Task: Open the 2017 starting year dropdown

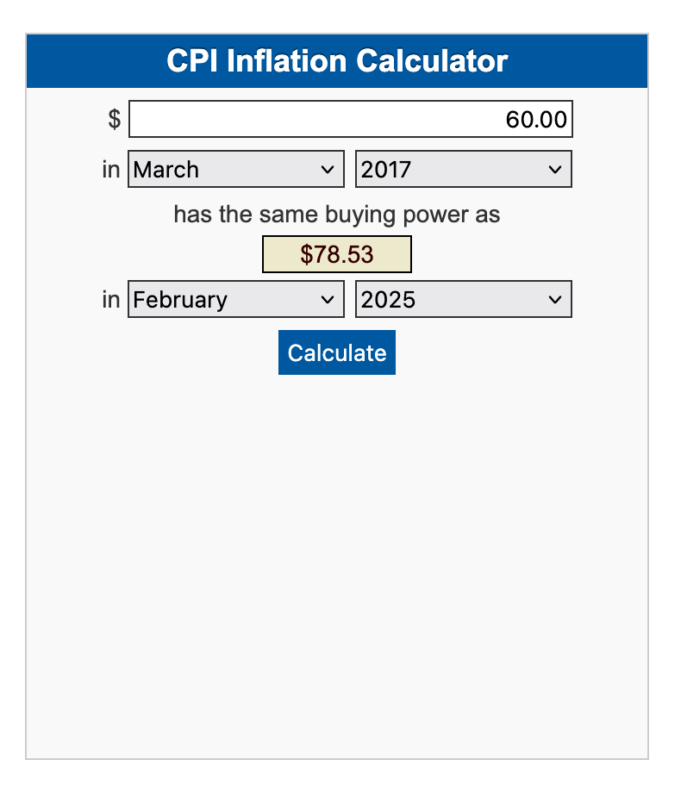Action: pos(463,169)
